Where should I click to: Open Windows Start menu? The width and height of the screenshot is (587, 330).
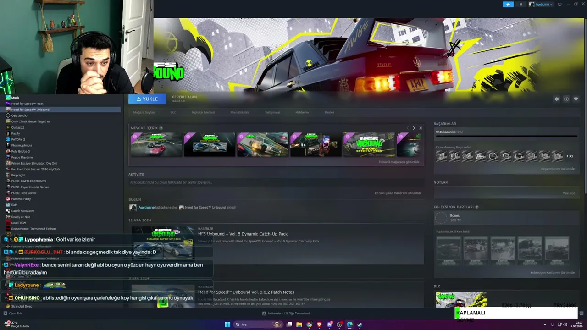click(x=227, y=324)
